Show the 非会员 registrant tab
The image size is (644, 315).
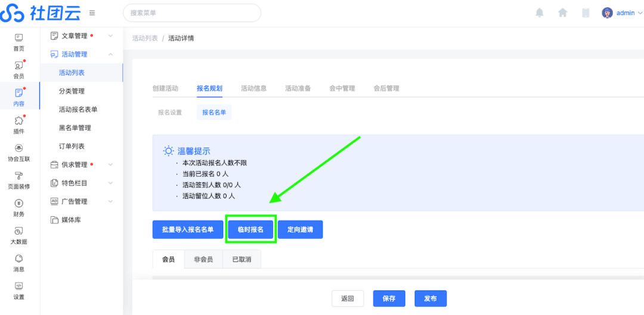tap(203, 259)
